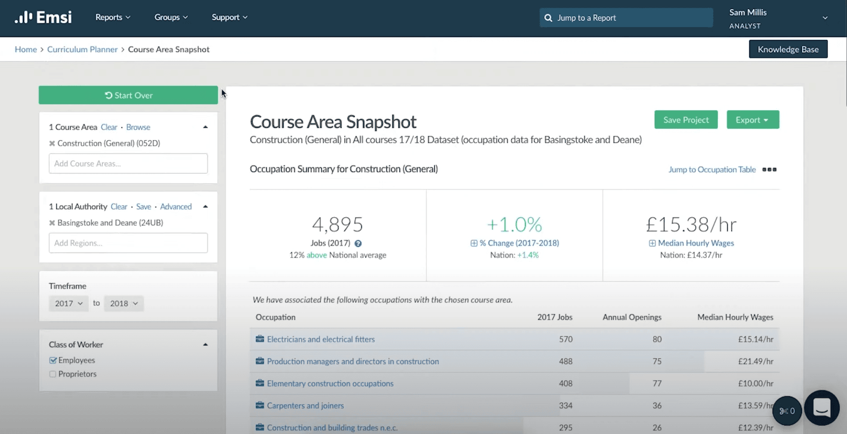The image size is (847, 434).
Task: Expand the % Change plus icon
Action: pos(474,243)
